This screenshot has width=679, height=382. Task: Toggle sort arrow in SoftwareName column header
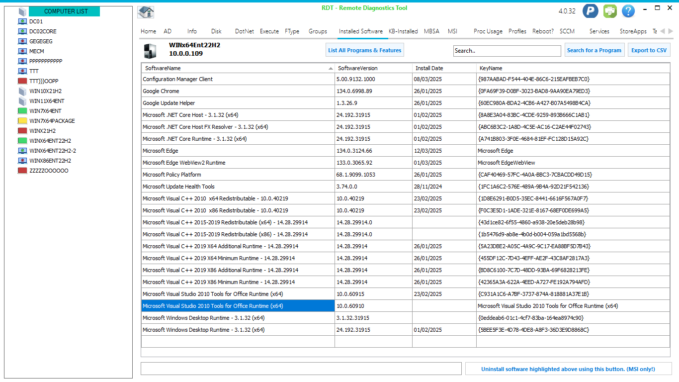tap(331, 68)
